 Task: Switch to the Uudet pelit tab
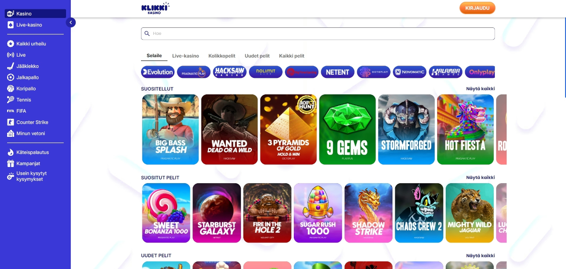257,56
